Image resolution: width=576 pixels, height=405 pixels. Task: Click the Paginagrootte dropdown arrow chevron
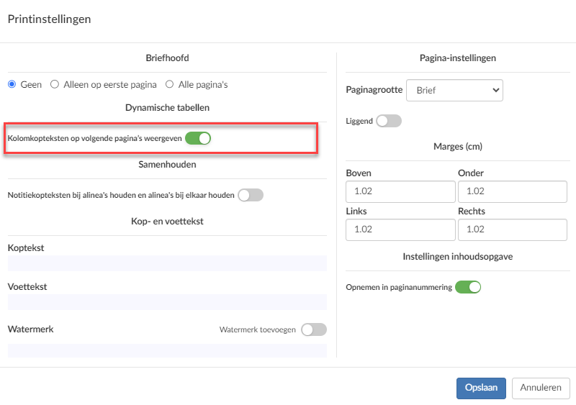tap(495, 91)
